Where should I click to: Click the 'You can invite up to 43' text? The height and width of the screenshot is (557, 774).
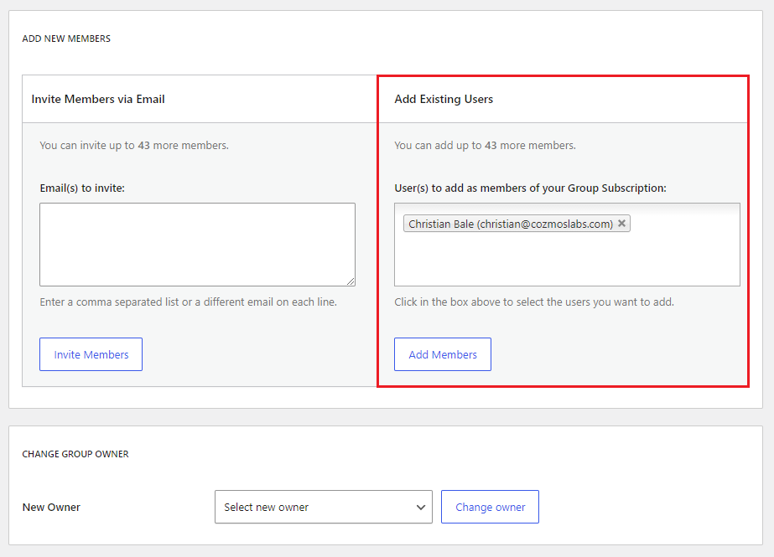[x=134, y=146]
